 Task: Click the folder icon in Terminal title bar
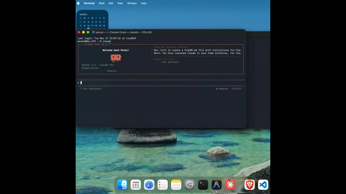pyautogui.click(x=93, y=32)
